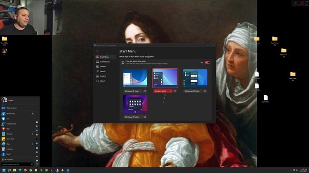Launch Sticky Notes from the Start menu
The height and width of the screenshot is (173, 309).
[x=18, y=139]
